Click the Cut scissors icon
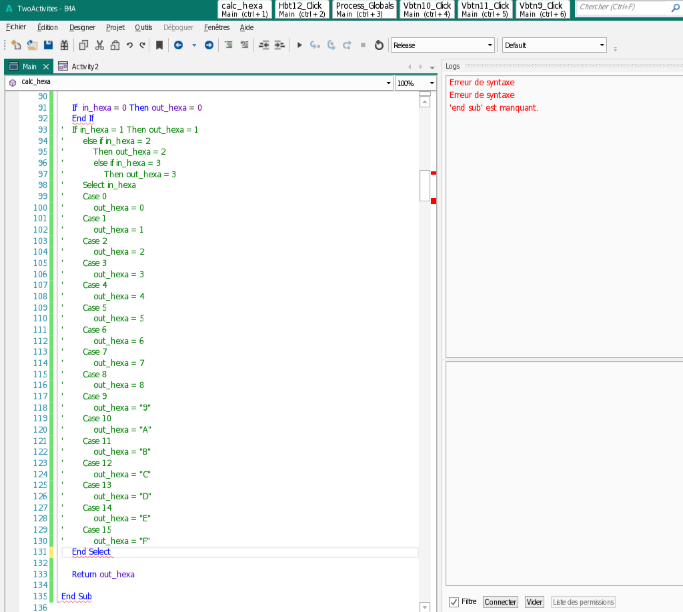 click(x=99, y=45)
